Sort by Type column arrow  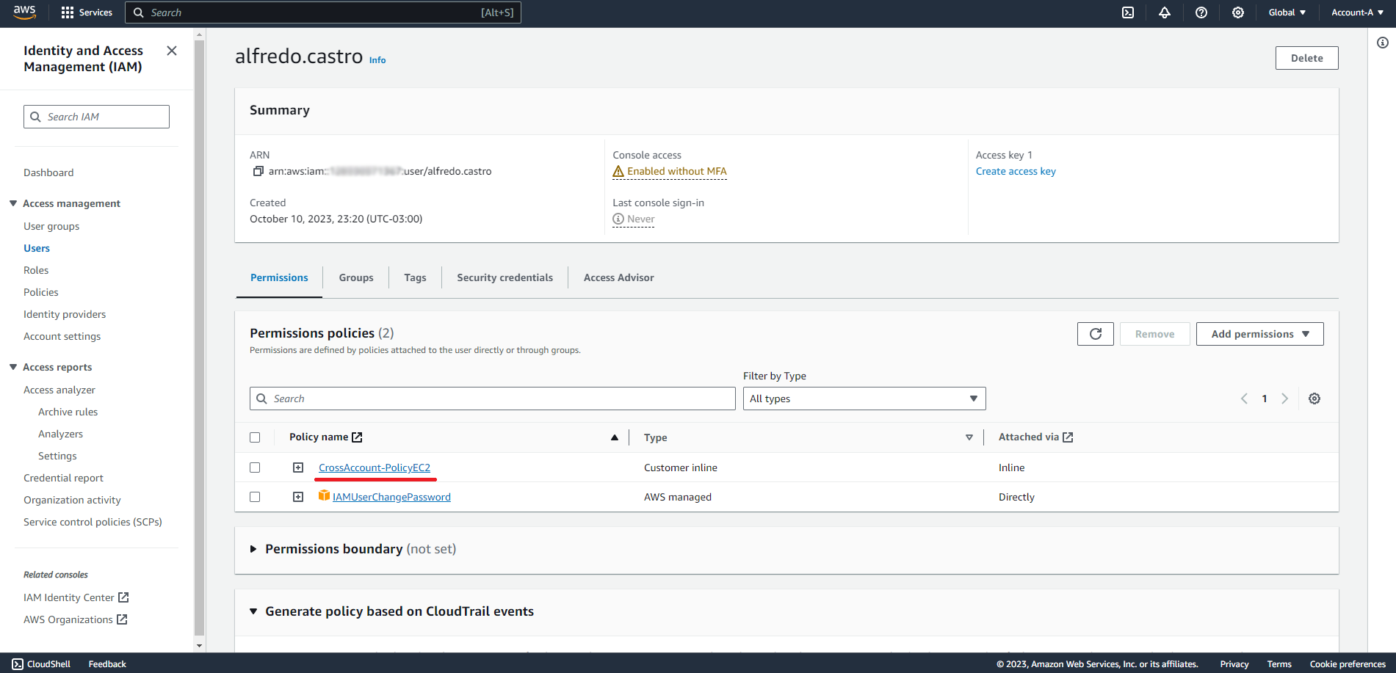[x=969, y=437]
